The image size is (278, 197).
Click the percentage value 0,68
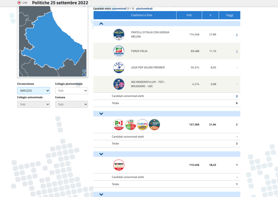[213, 84]
